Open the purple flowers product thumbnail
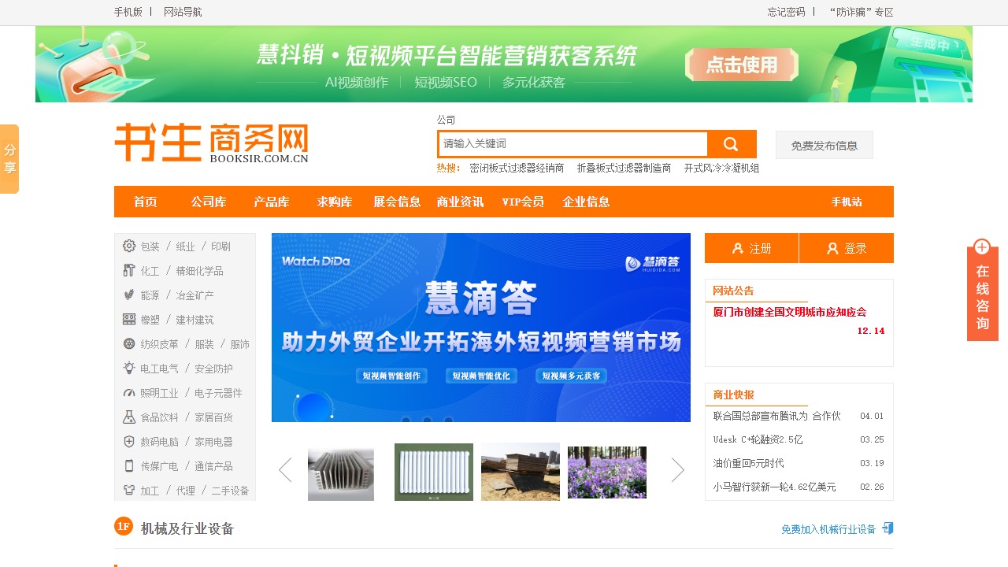This screenshot has height=567, width=1008. coord(607,472)
